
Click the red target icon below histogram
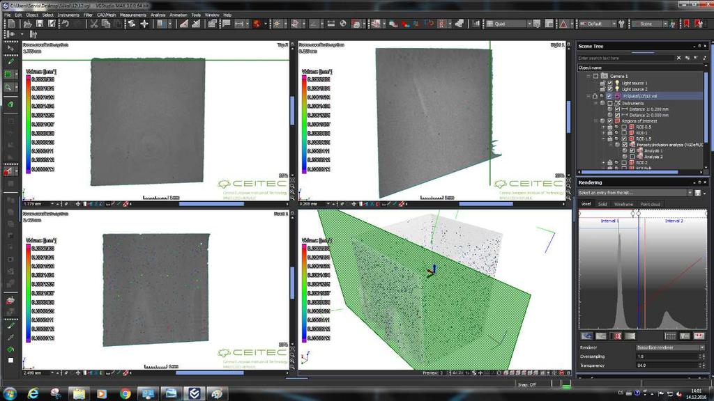(617, 336)
